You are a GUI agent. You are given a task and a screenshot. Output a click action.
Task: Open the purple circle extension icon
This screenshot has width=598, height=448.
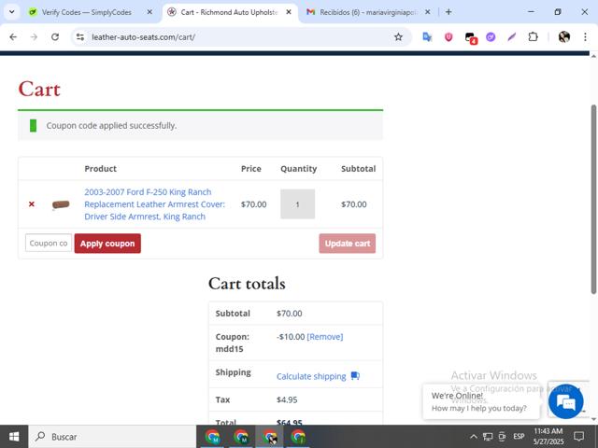[491, 37]
